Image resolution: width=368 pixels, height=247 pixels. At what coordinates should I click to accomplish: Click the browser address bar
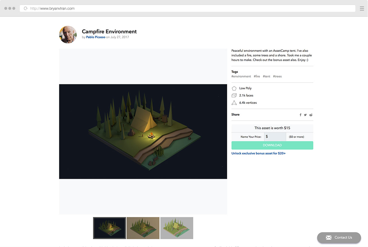click(x=188, y=8)
